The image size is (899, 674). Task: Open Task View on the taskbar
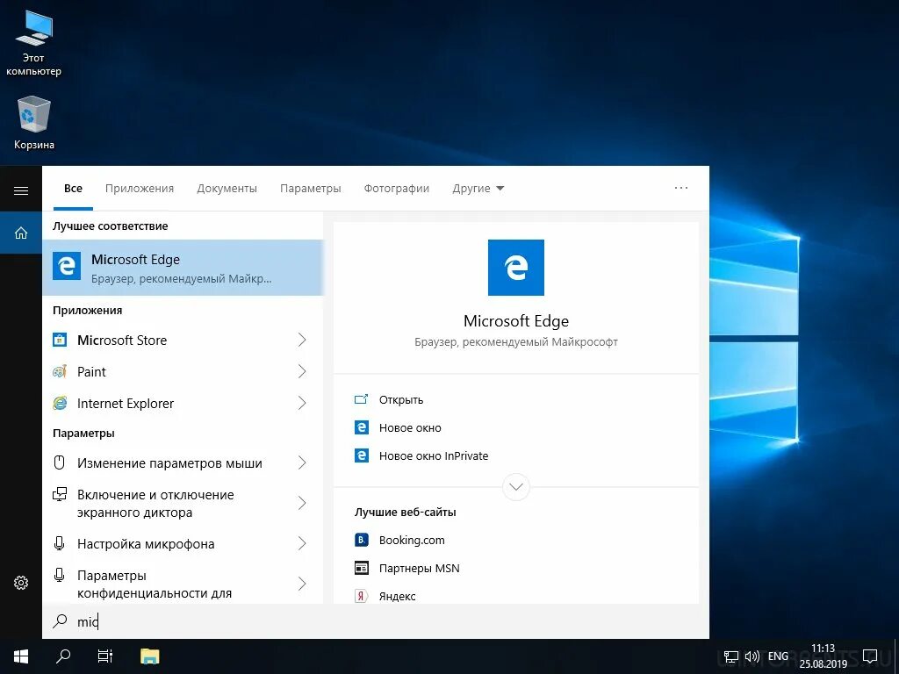tap(105, 656)
